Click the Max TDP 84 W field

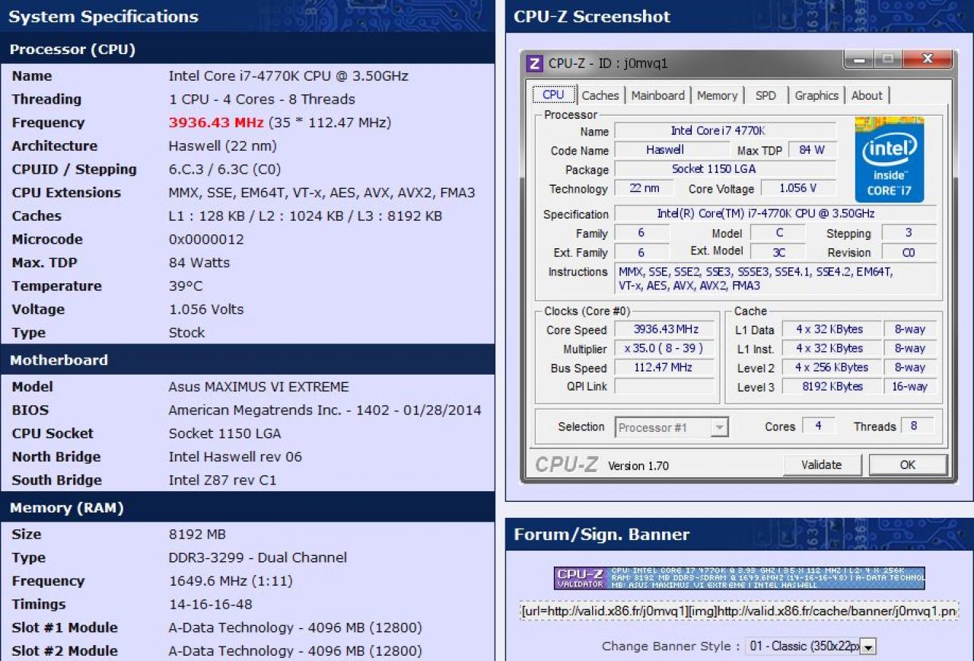coord(812,150)
